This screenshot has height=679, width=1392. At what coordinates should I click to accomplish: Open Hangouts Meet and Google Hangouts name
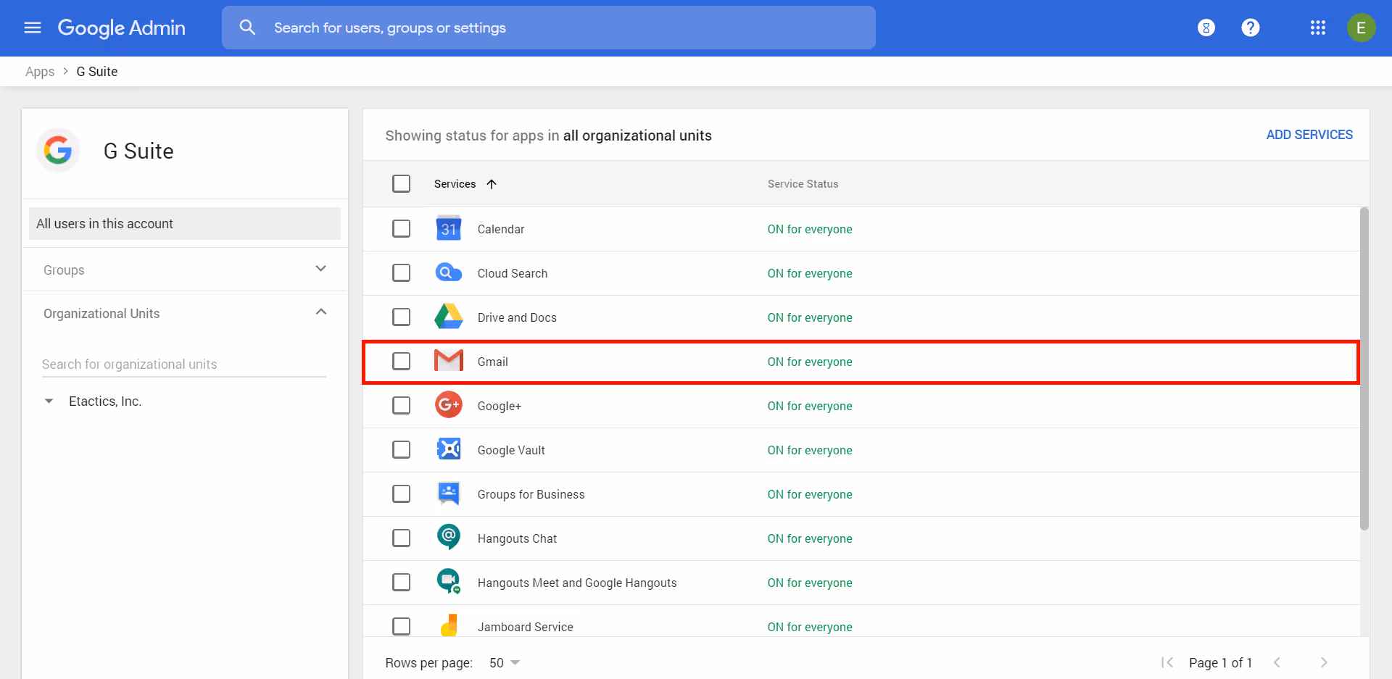point(577,583)
